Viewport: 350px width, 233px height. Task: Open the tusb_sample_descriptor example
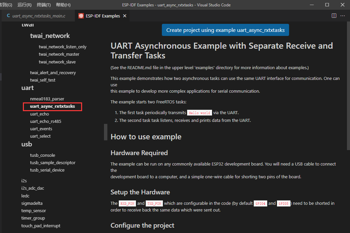coord(53,162)
